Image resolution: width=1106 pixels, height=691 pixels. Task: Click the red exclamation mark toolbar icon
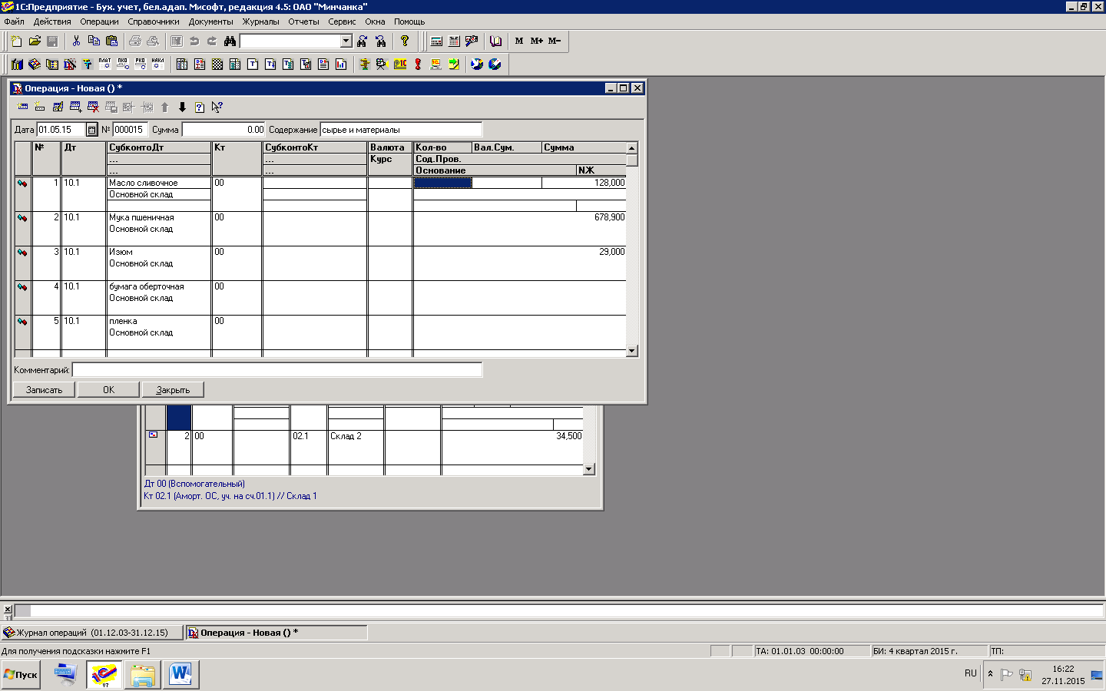click(418, 64)
